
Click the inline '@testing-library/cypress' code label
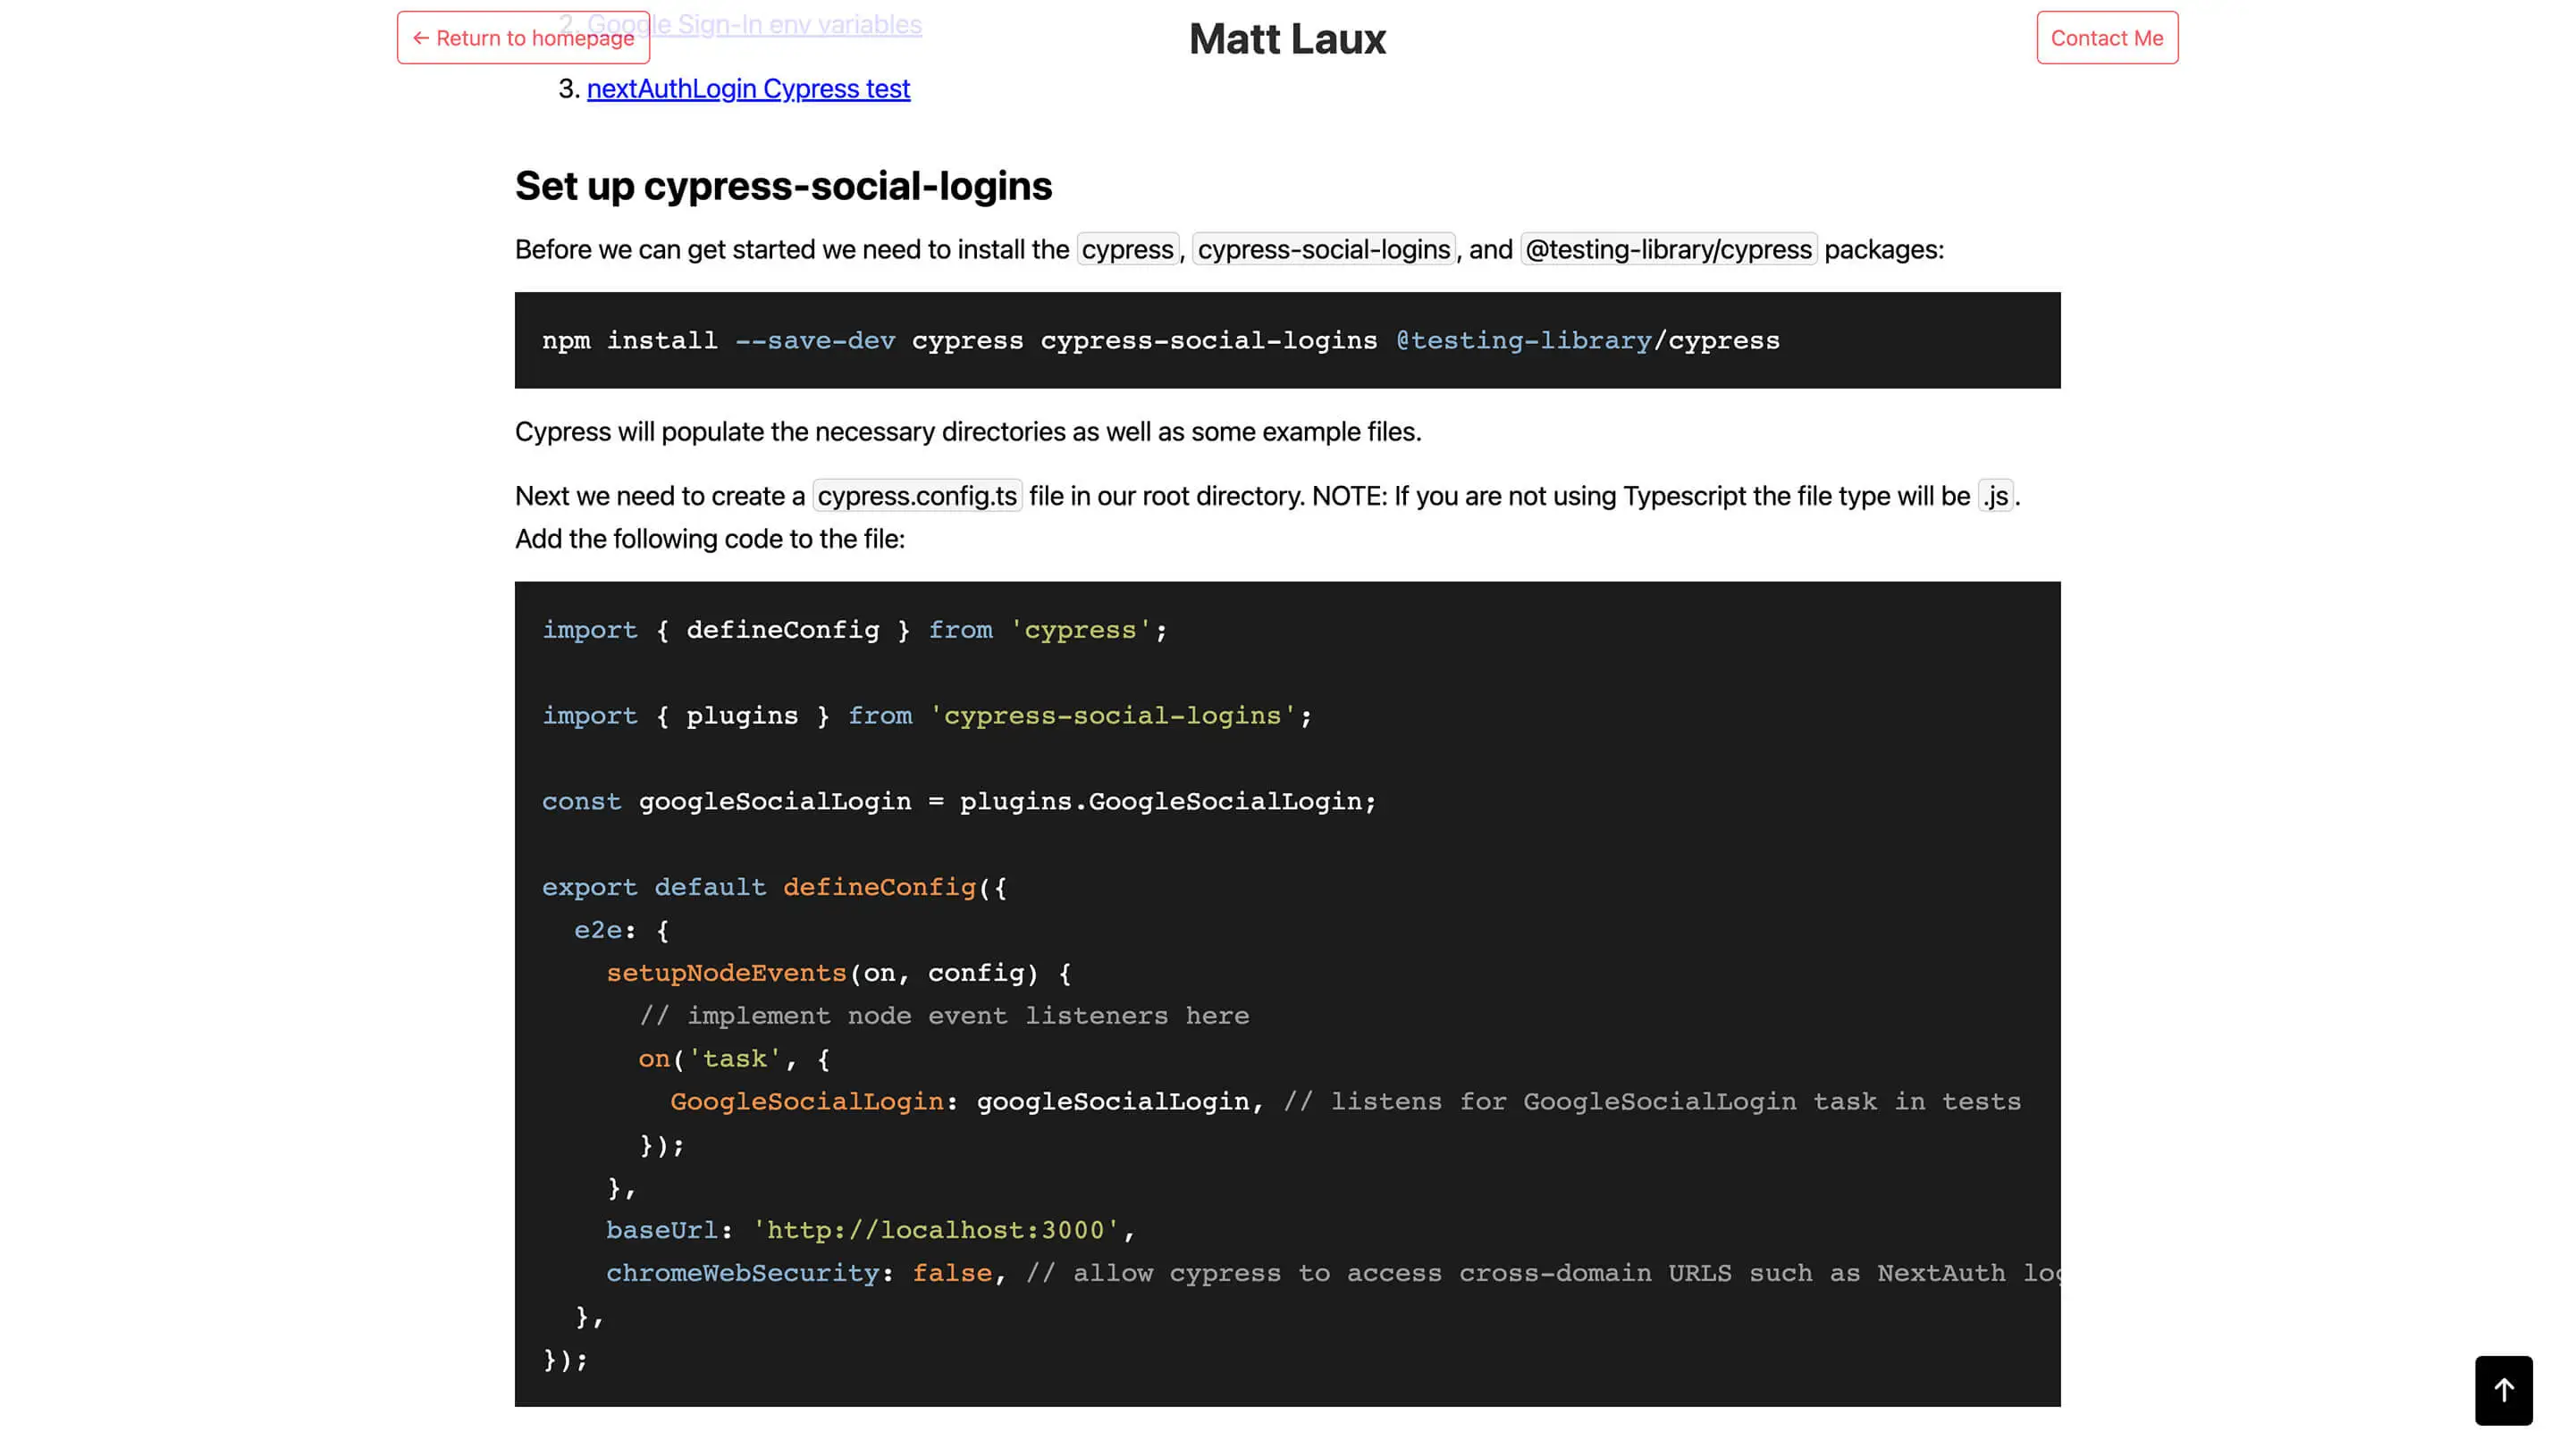pyautogui.click(x=1668, y=250)
